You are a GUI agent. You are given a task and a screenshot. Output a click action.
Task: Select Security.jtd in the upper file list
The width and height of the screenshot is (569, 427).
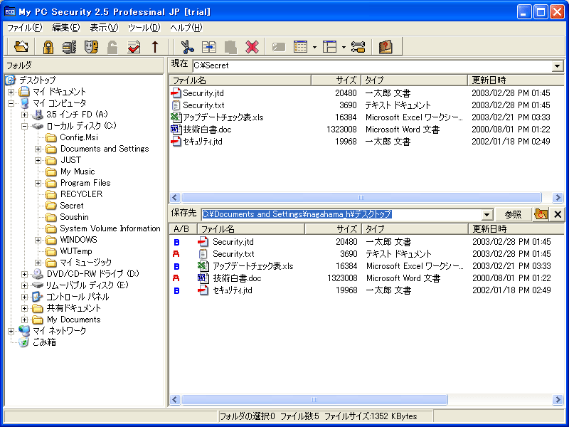(203, 93)
